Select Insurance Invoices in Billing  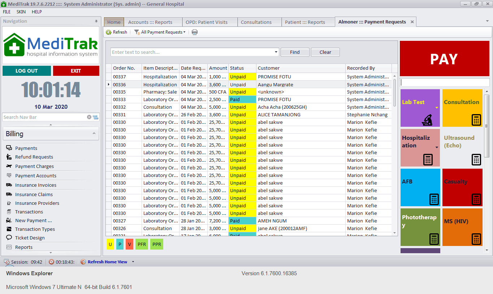click(36, 185)
